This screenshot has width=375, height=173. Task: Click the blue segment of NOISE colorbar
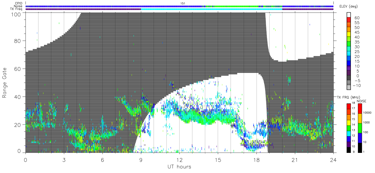(360, 138)
